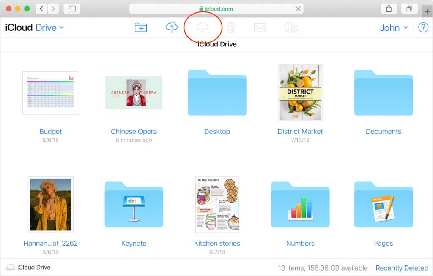Screen dimensions: 433x276
Task: Show all tabs overview icon
Action: point(409,9)
